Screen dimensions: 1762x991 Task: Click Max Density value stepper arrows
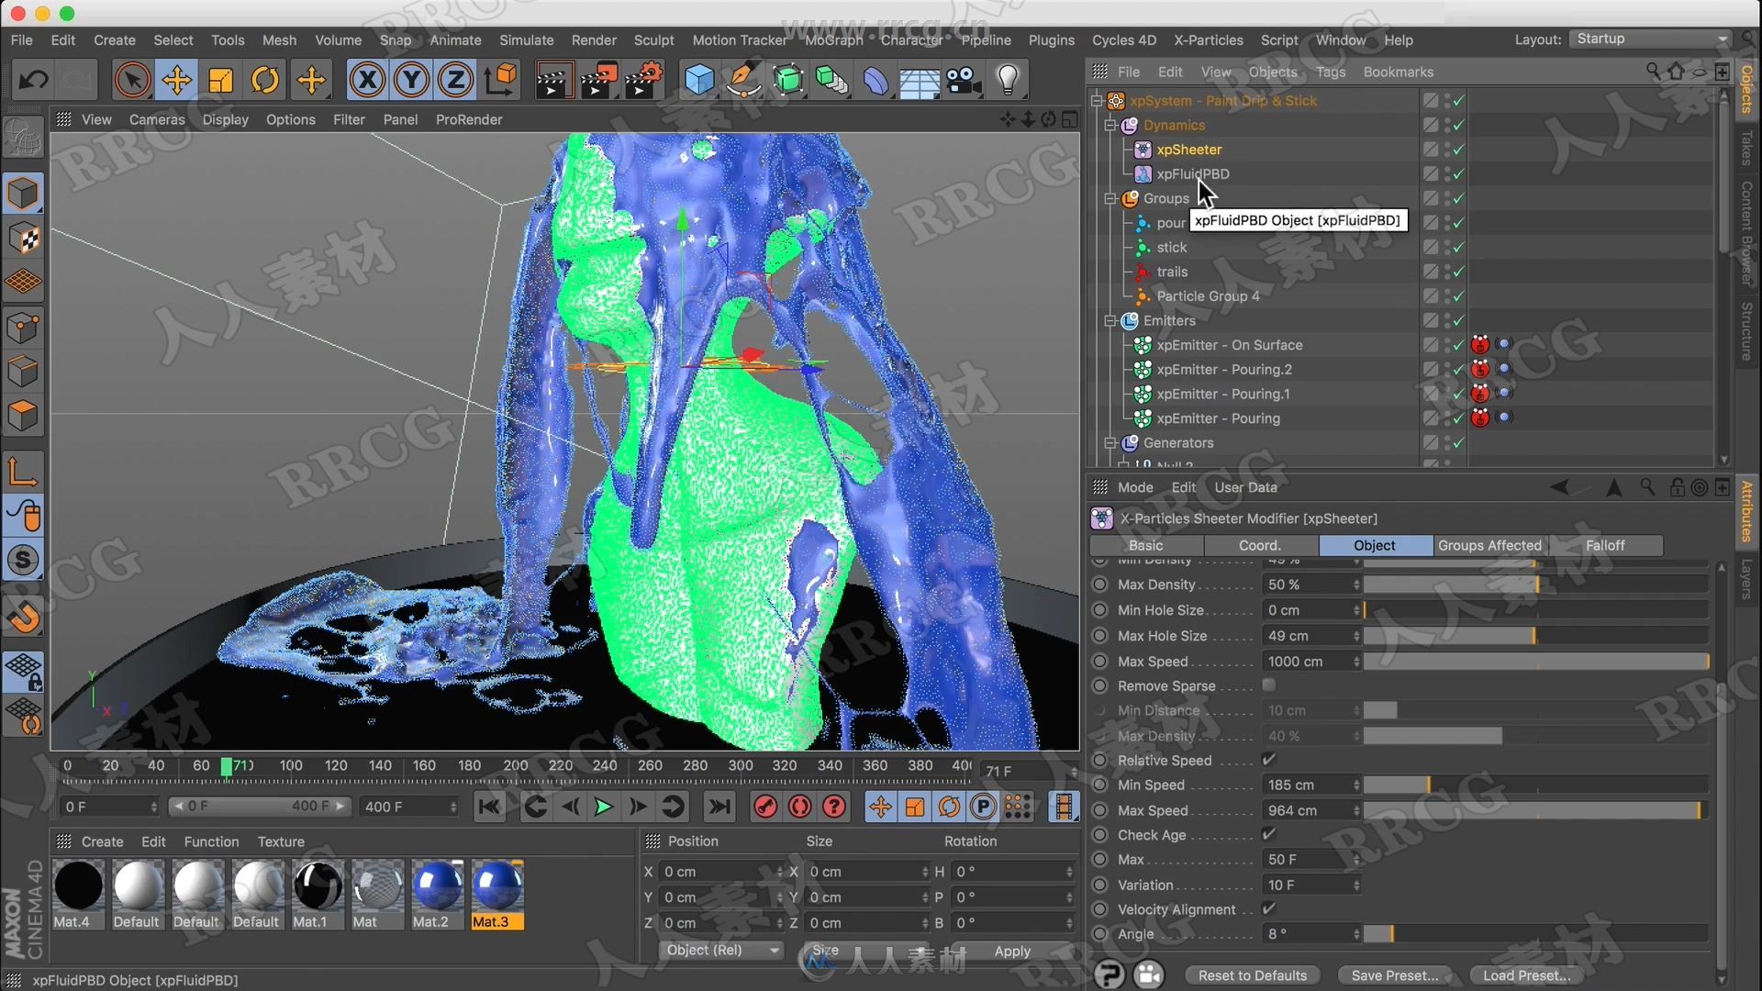(1355, 585)
